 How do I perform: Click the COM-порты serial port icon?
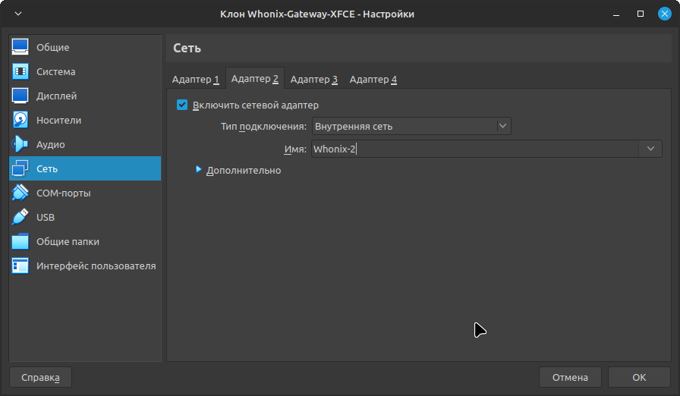click(20, 193)
